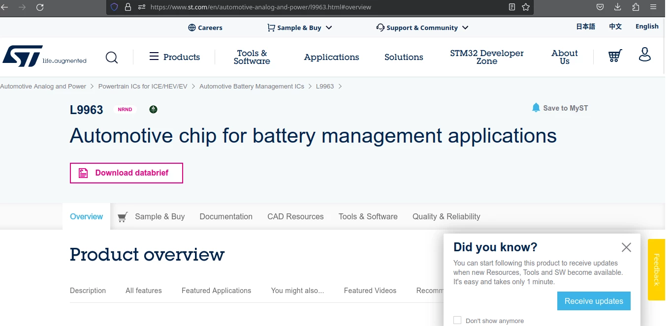The width and height of the screenshot is (671, 326).
Task: Reload the page with the refresh icon
Action: pyautogui.click(x=40, y=7)
